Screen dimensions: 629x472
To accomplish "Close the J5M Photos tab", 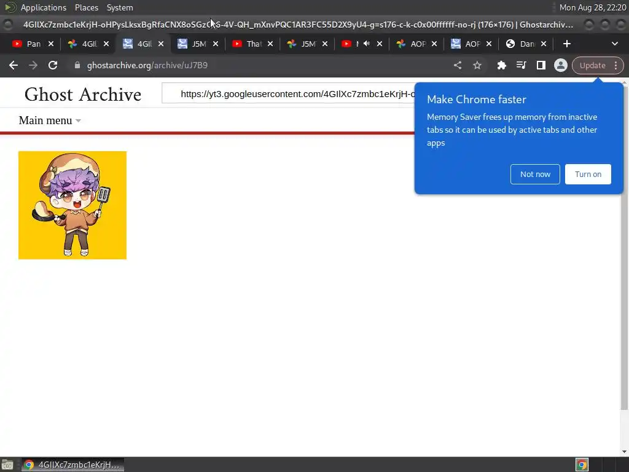I will 325,44.
